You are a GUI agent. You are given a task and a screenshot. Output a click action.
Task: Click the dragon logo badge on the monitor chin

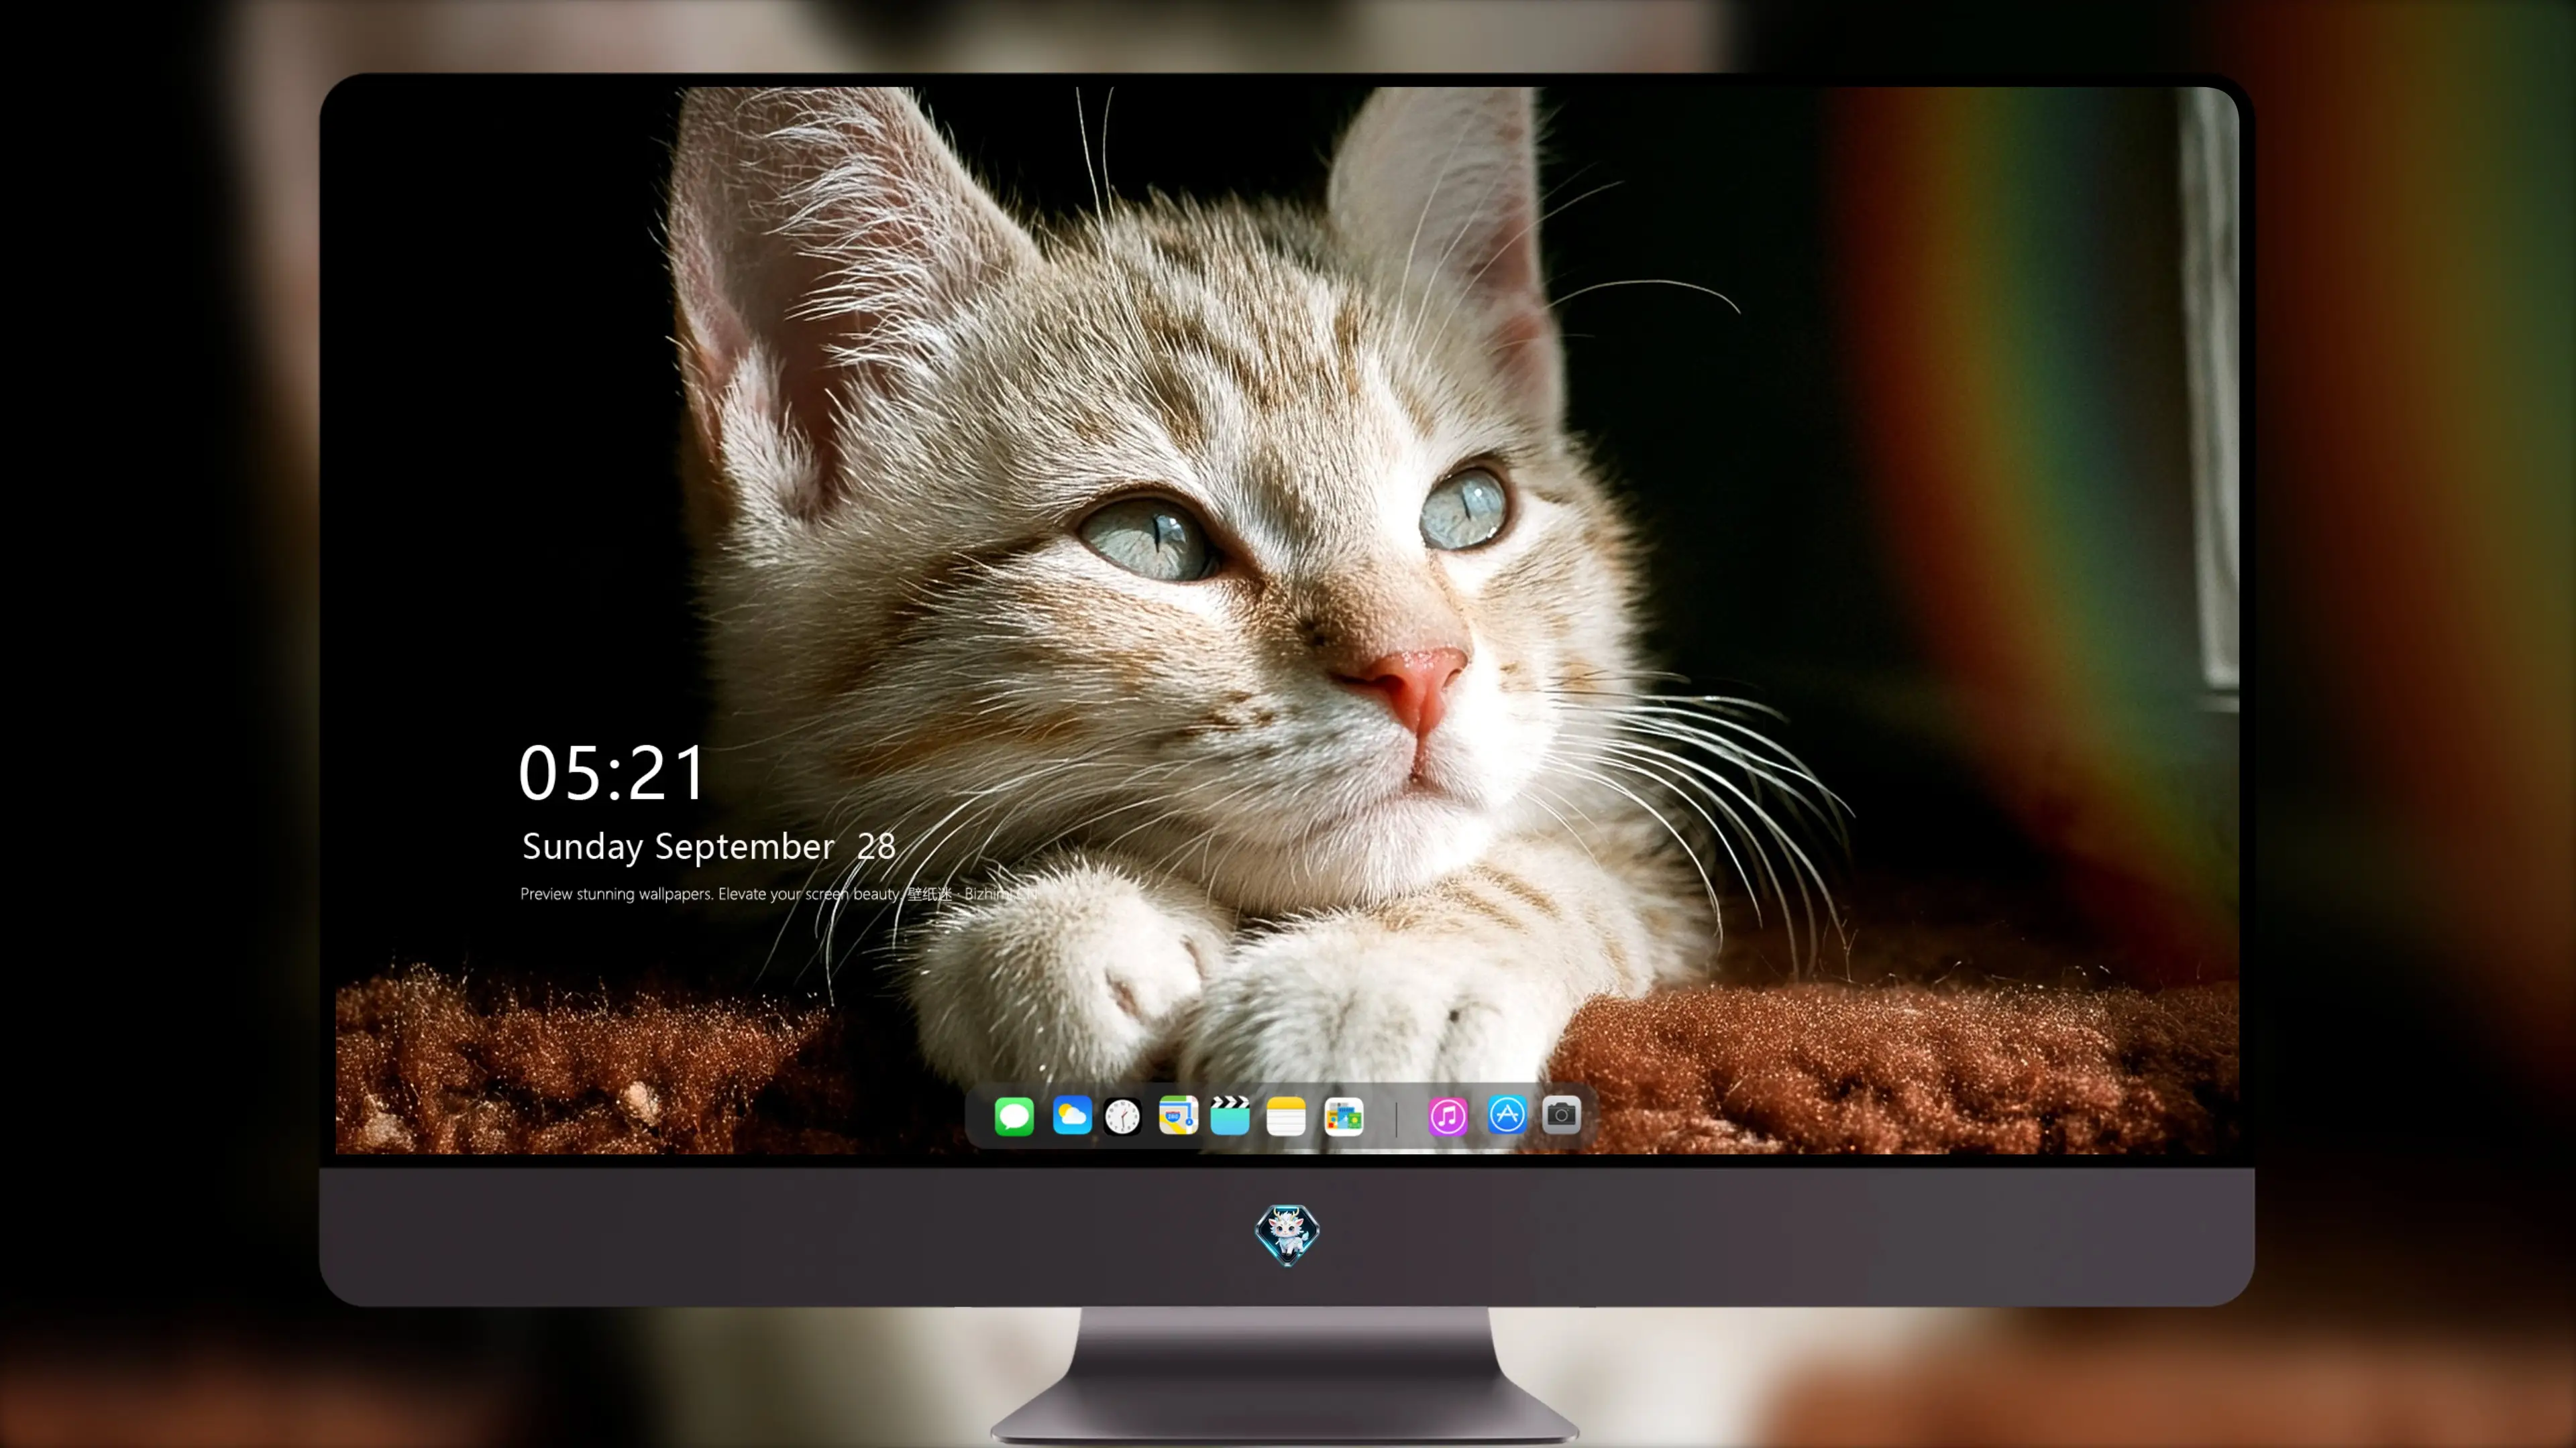1287,1235
